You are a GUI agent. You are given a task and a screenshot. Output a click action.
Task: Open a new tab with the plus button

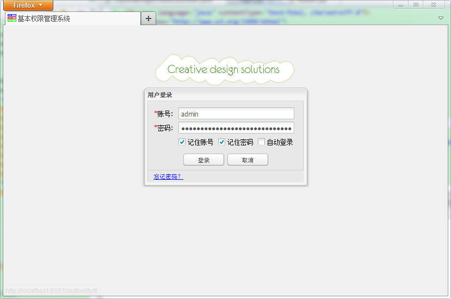tap(149, 19)
